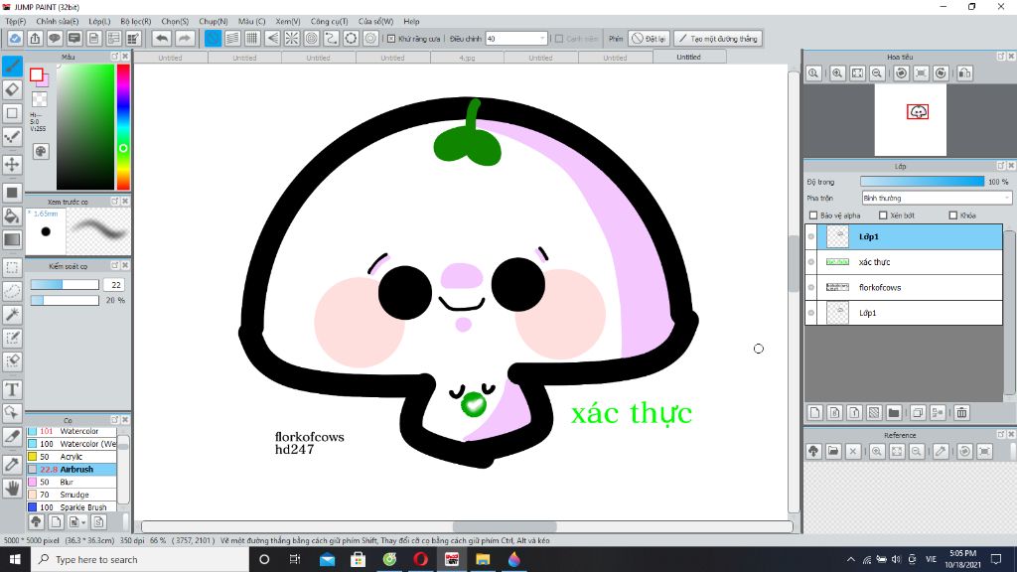Image resolution: width=1017 pixels, height=572 pixels.
Task: Click Tạo một đường thẳng button
Action: coord(717,39)
